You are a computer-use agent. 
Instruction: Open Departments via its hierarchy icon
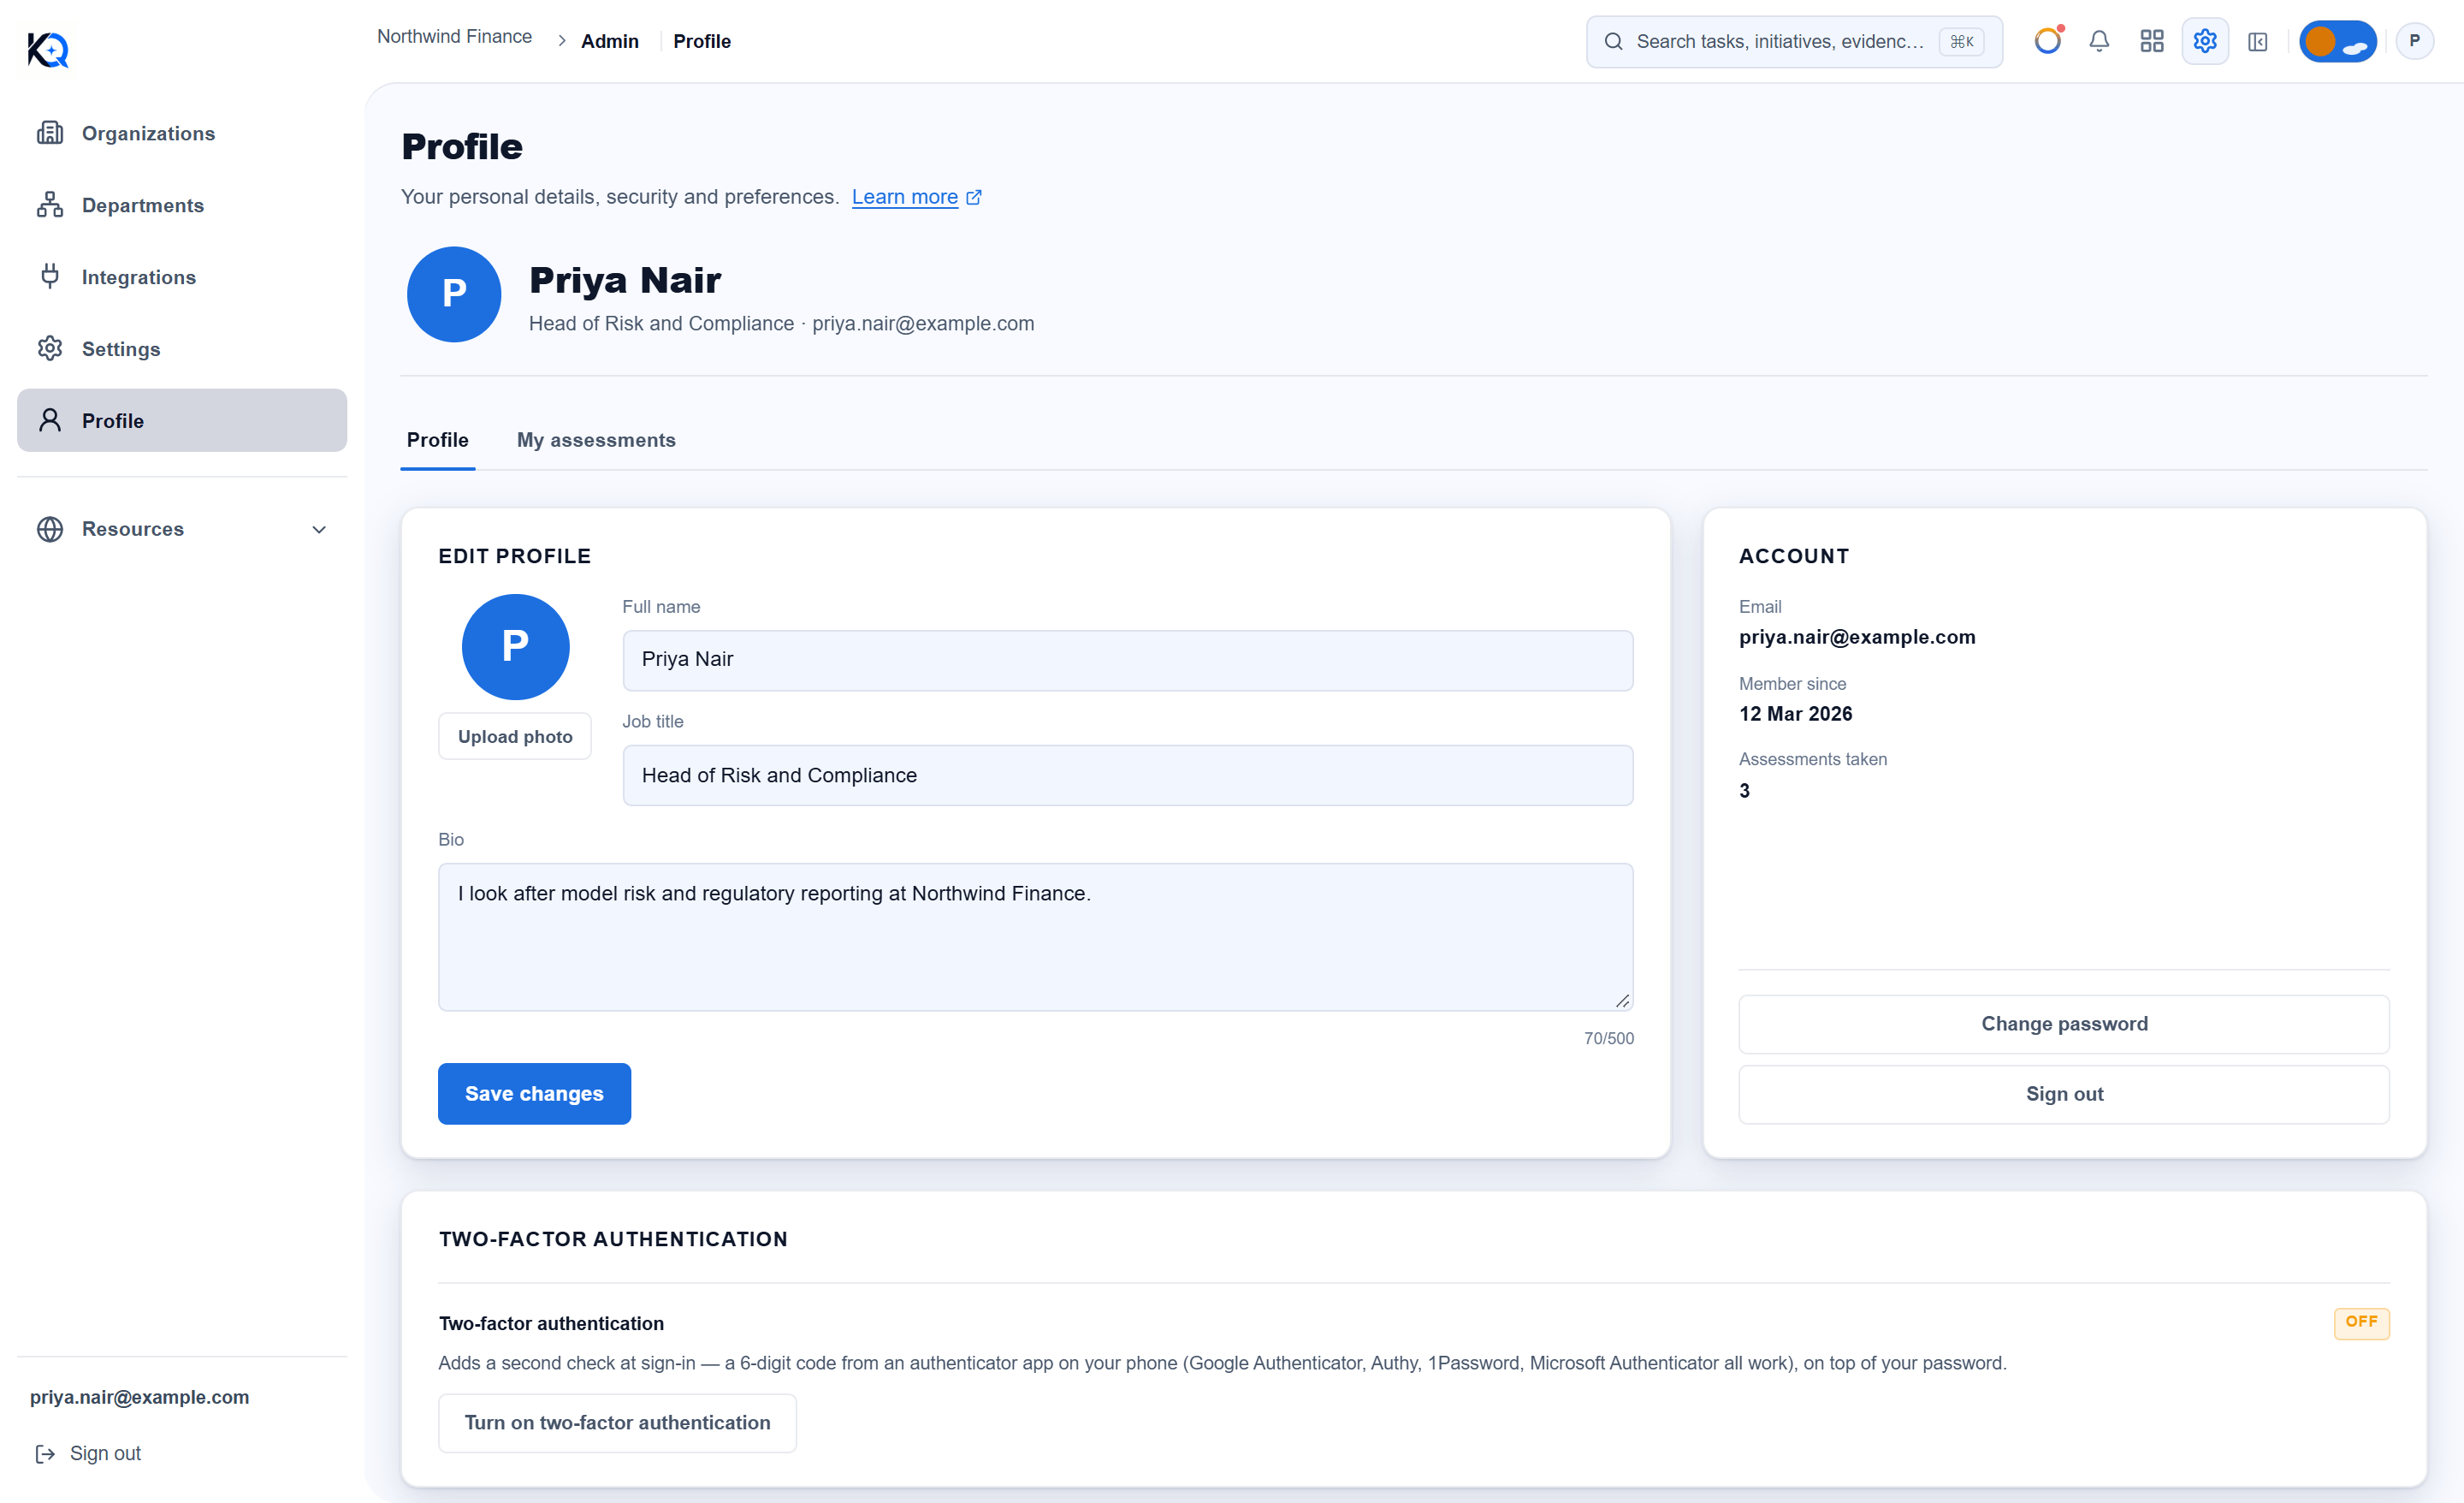(50, 205)
